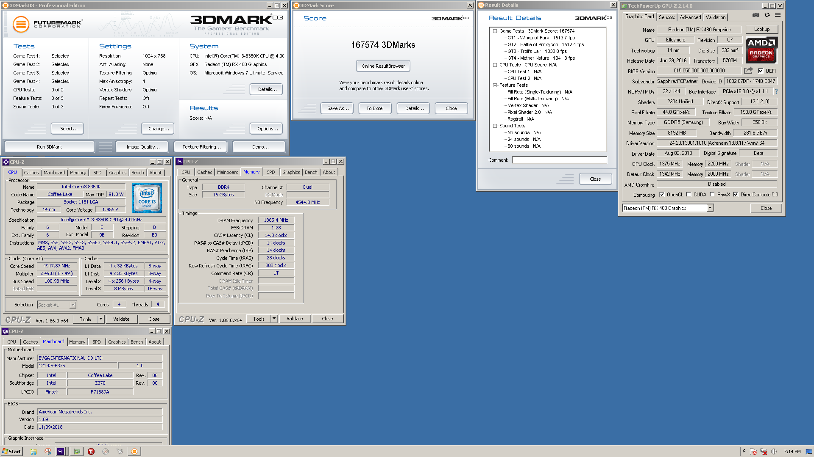Click the BIOS export share icon in GPU-Z
Screen dimensions: 814x457
coord(749,71)
